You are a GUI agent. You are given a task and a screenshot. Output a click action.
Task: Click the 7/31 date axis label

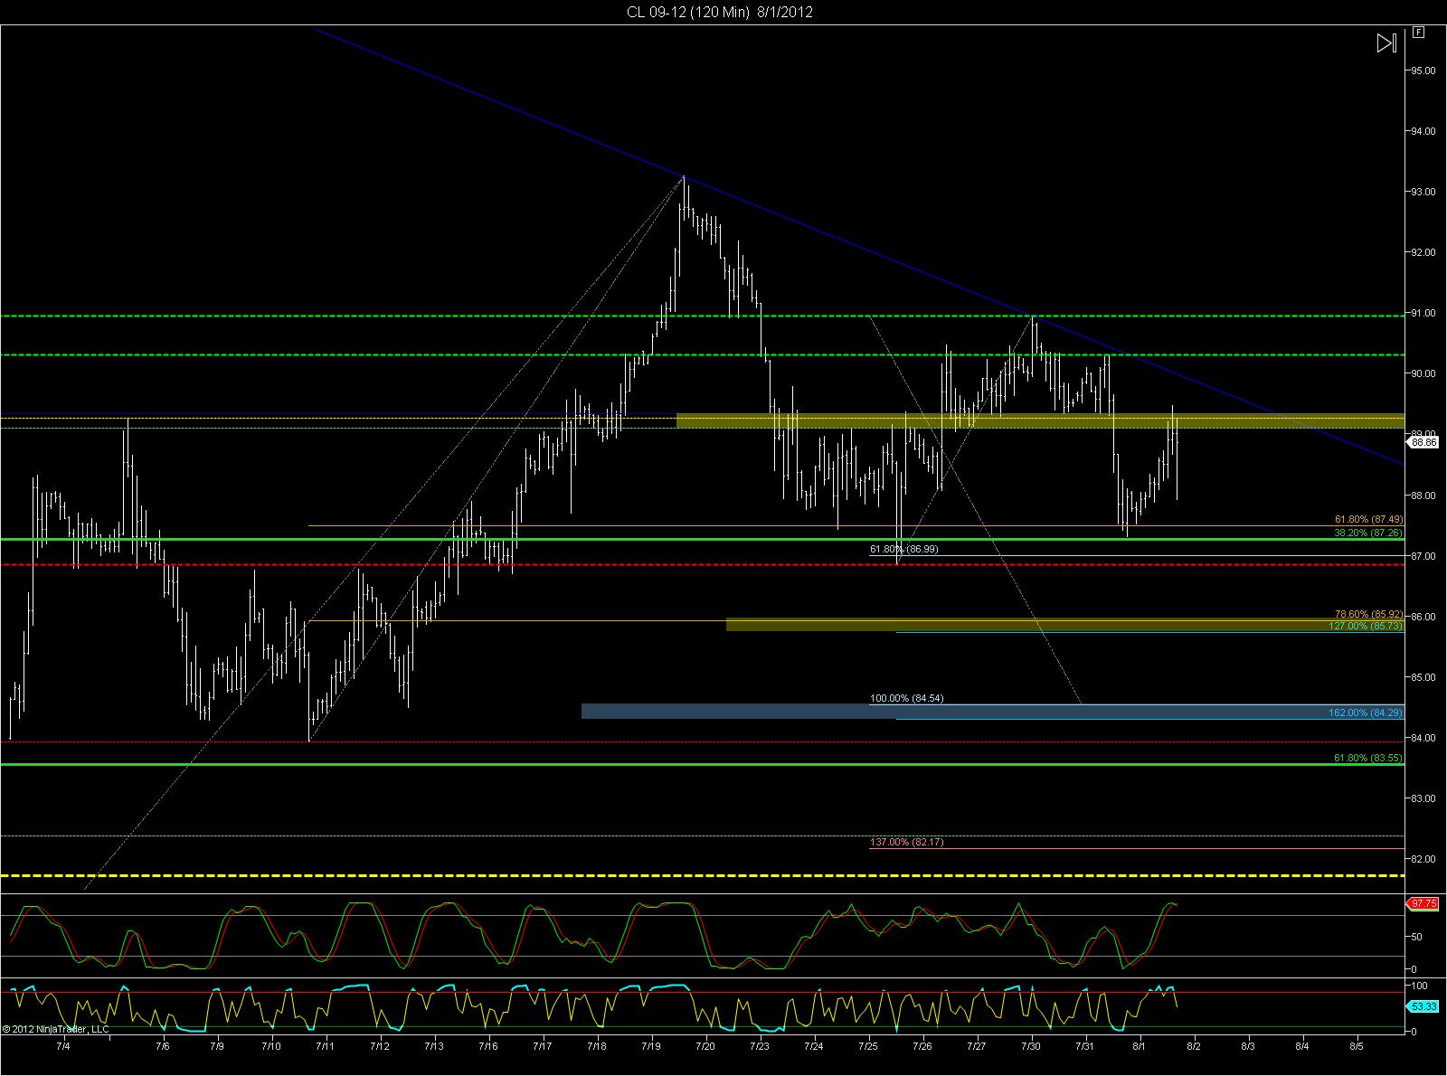(x=1085, y=1046)
